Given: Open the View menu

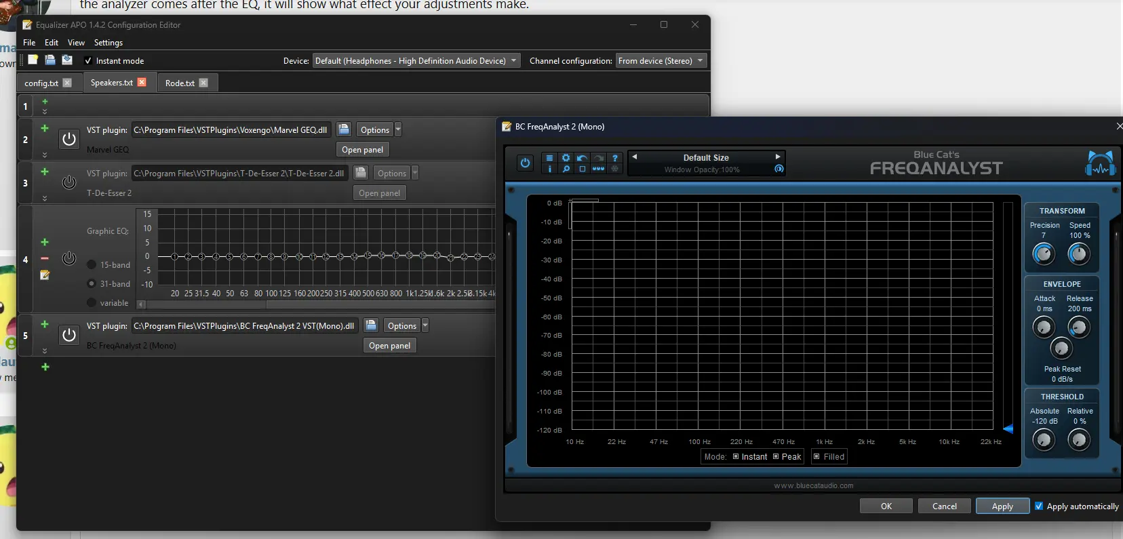Looking at the screenshot, I should point(76,42).
